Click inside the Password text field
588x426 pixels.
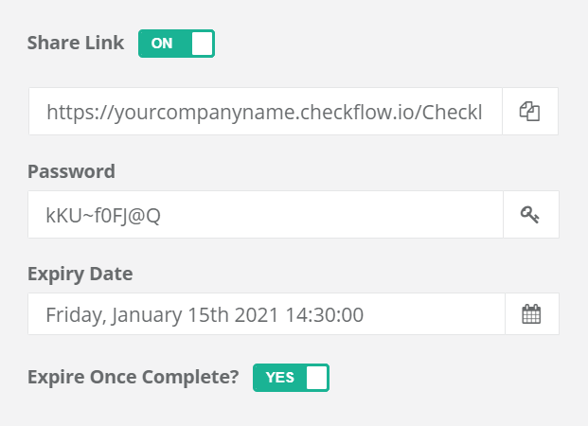click(265, 215)
